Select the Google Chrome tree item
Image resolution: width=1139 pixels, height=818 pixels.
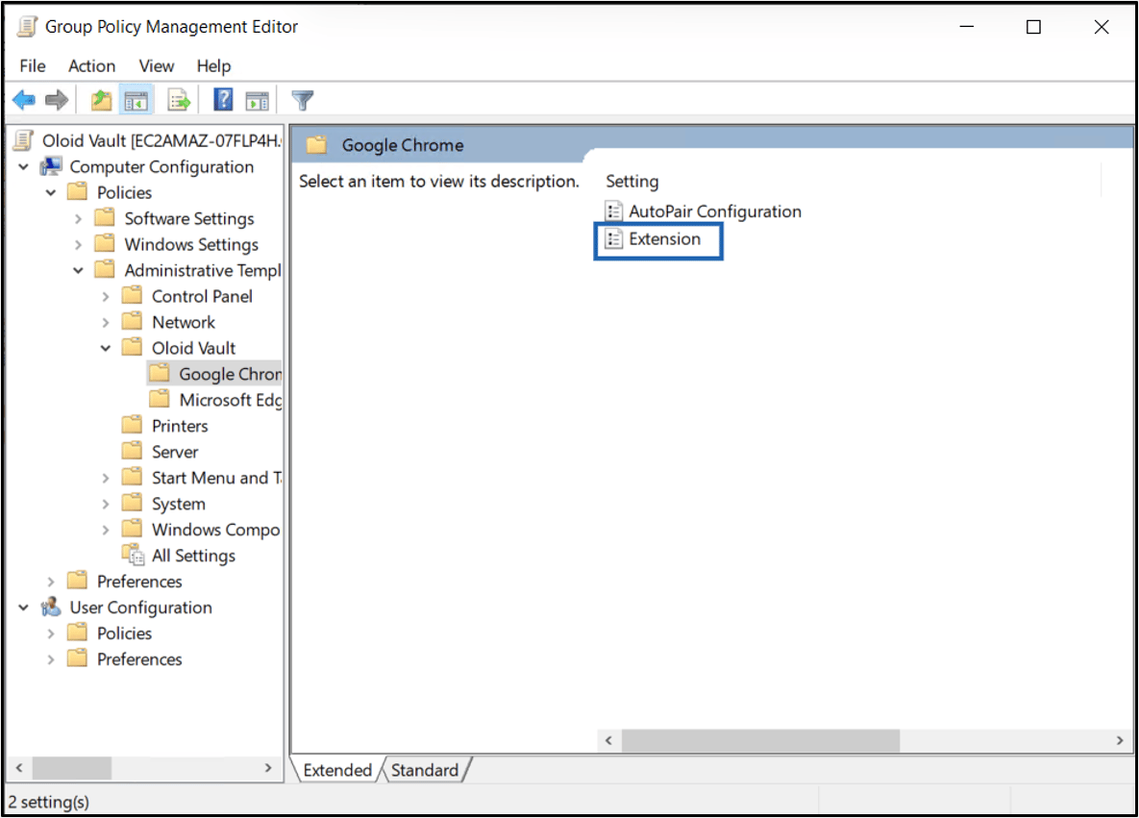pyautogui.click(x=215, y=373)
